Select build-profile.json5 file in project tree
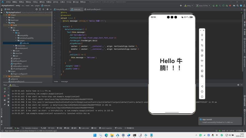The width and height of the screenshot is (246, 138). coord(20,61)
